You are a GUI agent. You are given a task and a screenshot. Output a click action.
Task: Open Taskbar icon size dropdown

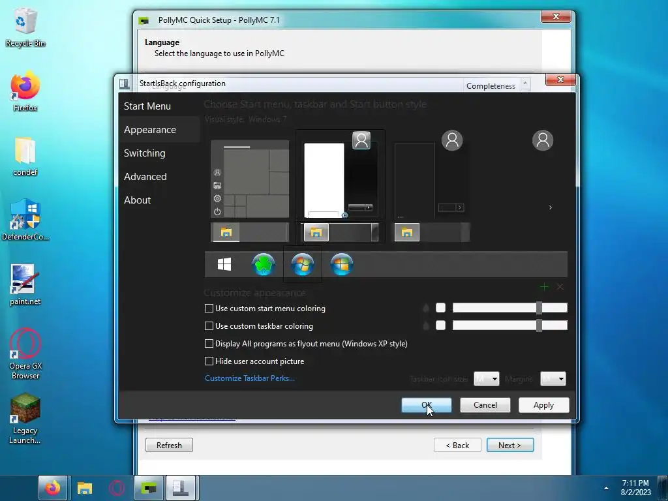pos(487,378)
